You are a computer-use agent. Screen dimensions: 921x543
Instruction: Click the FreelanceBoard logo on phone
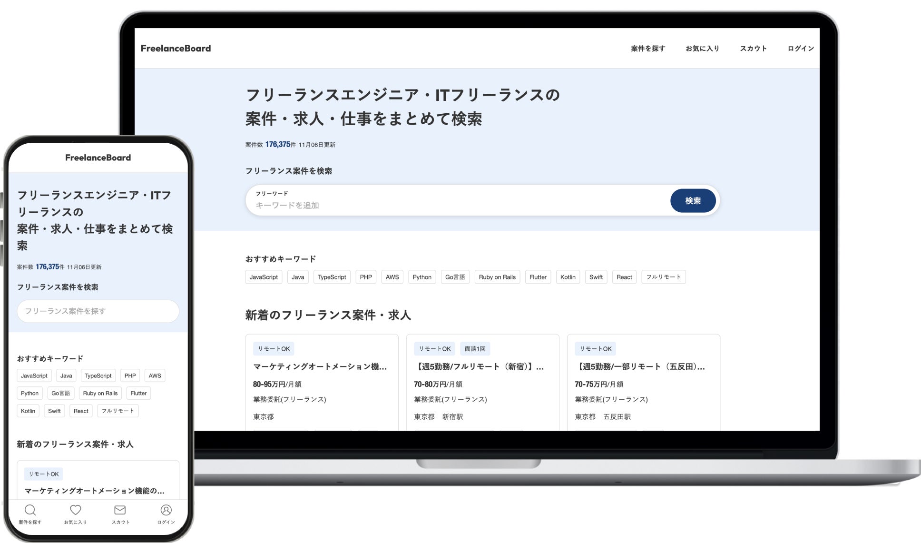[98, 158]
